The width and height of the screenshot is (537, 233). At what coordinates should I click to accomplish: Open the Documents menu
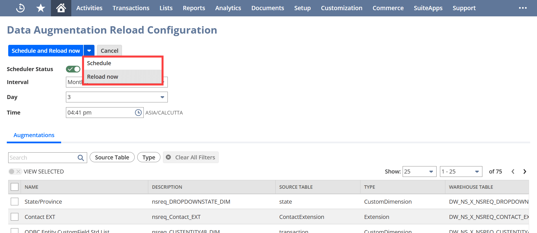tap(268, 8)
